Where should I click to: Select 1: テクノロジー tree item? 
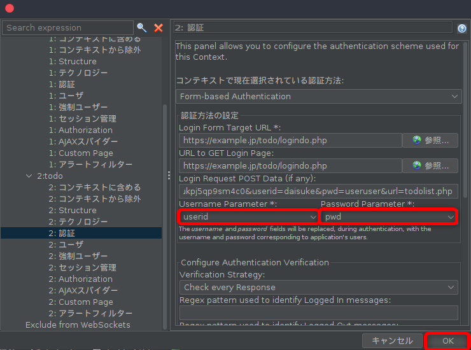pos(78,73)
